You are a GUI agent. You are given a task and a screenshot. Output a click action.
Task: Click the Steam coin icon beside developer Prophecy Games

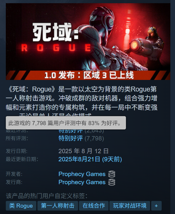click(x=112, y=174)
